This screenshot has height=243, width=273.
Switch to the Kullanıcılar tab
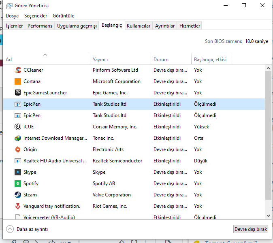[139, 26]
